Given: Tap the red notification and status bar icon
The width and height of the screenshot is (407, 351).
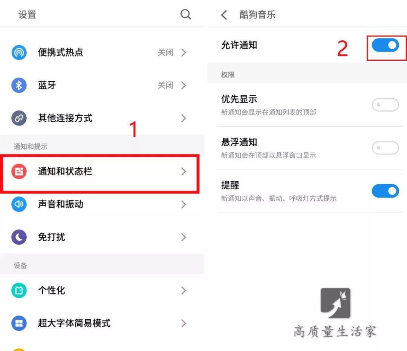Looking at the screenshot, I should pyautogui.click(x=19, y=171).
